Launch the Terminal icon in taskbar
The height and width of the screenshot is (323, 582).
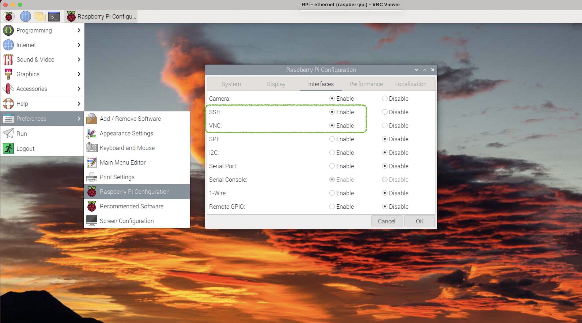(x=54, y=16)
